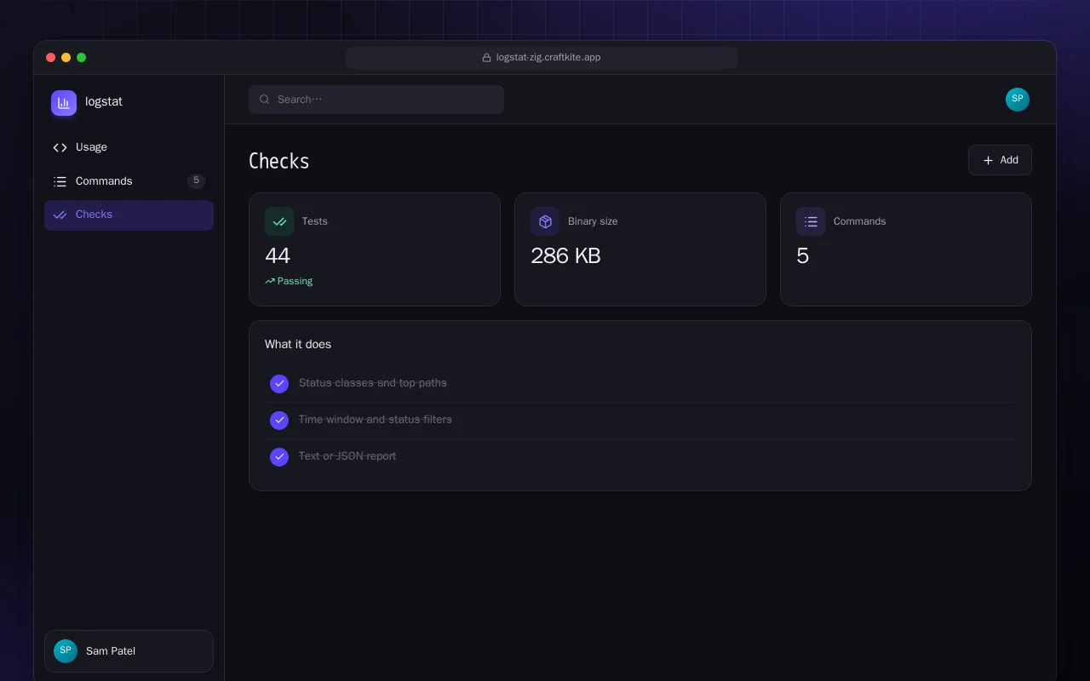This screenshot has height=681, width=1090.
Task: Click the "What it does" heading
Action: click(x=298, y=345)
